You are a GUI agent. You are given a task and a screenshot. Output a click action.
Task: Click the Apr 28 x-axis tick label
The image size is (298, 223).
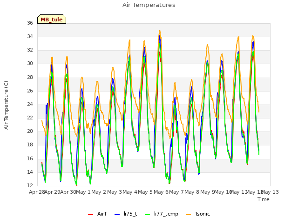[37, 192]
